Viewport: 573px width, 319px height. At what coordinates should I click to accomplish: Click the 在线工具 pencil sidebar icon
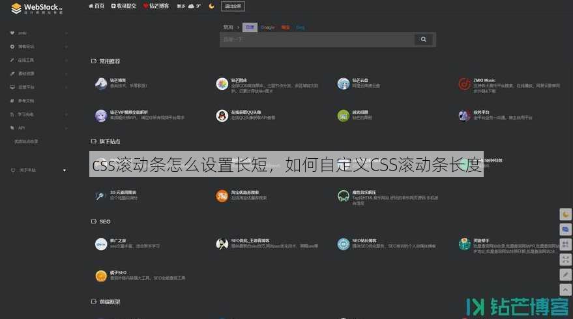tap(12, 61)
